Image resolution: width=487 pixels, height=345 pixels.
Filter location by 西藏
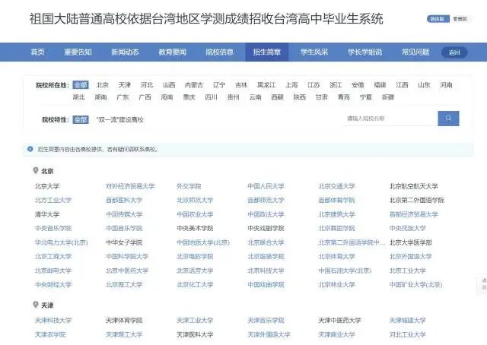tap(277, 97)
